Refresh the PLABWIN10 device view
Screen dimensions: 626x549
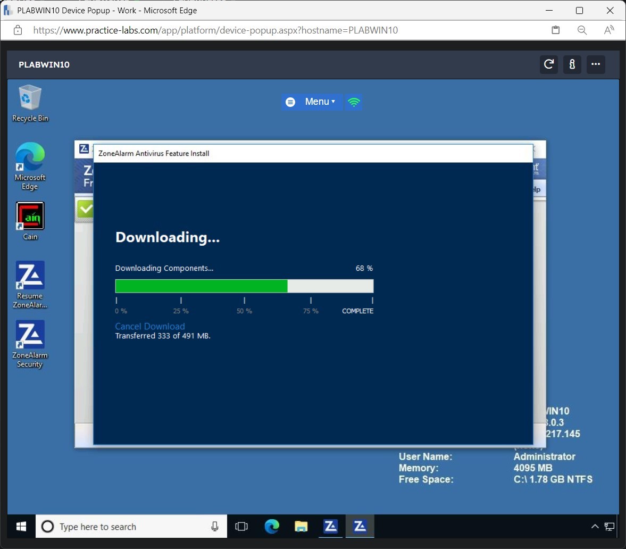(548, 64)
